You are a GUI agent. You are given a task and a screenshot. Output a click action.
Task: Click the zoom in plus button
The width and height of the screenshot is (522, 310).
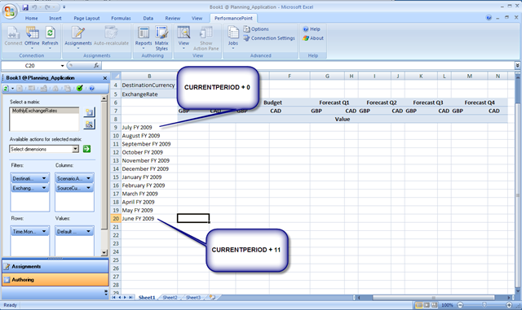tap(509, 304)
